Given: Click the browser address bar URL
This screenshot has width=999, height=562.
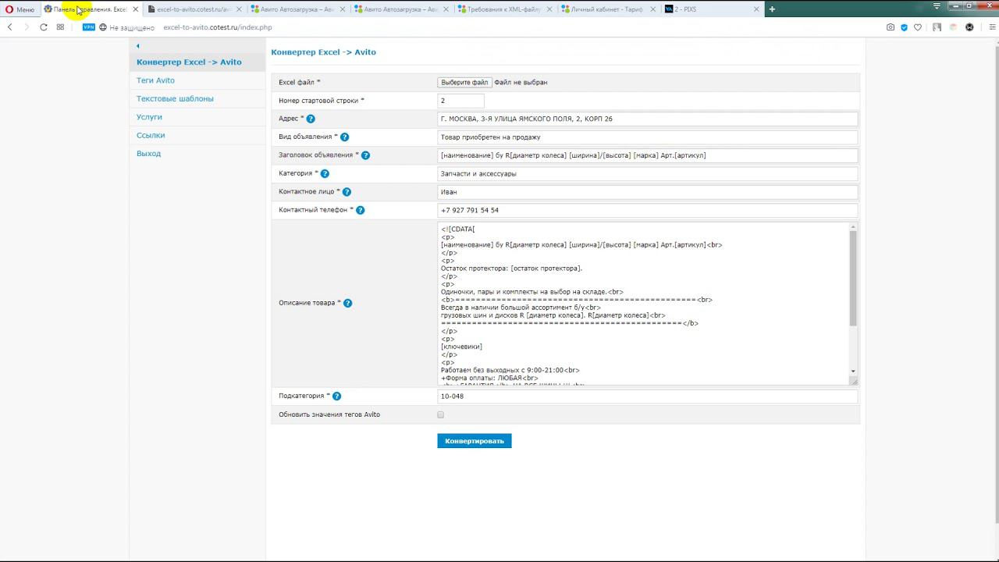Looking at the screenshot, I should point(218,27).
